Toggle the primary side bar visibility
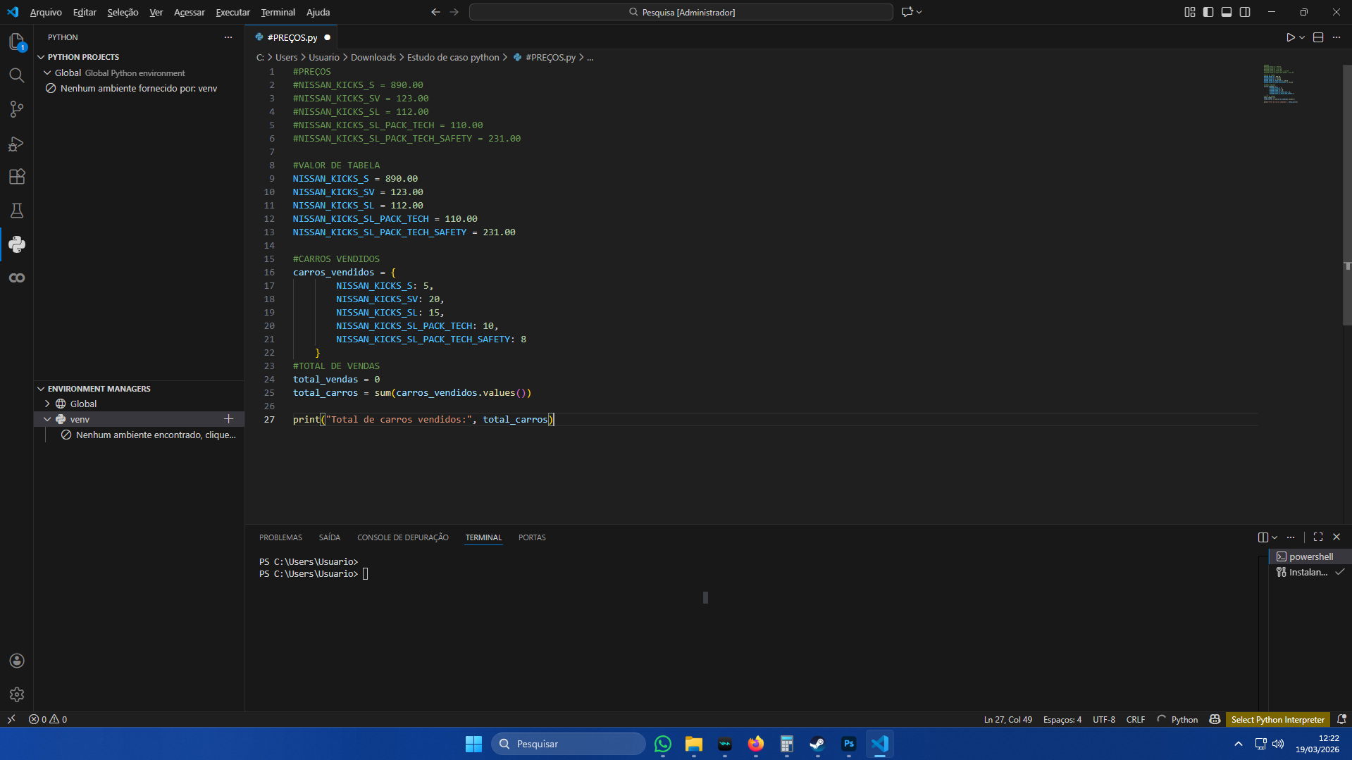 click(1208, 12)
